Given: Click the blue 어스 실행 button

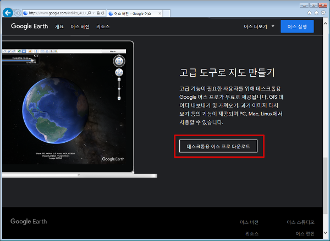Looking at the screenshot, I should coord(297,26).
